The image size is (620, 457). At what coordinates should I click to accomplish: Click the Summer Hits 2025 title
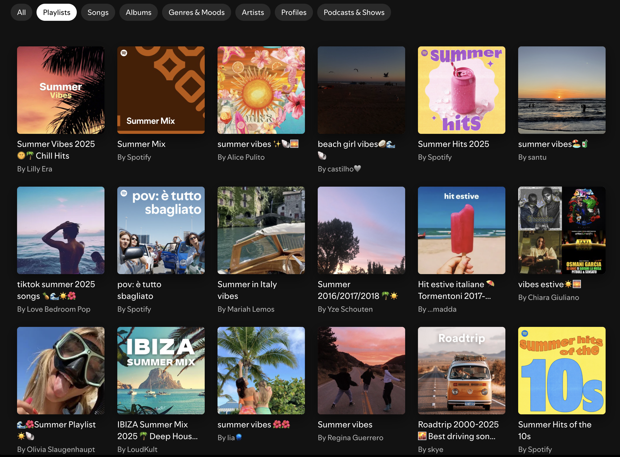pyautogui.click(x=453, y=144)
